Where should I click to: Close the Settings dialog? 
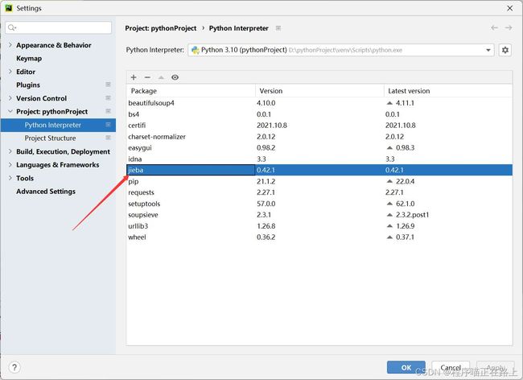click(509, 8)
